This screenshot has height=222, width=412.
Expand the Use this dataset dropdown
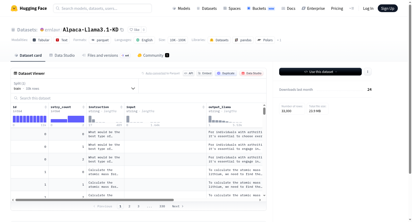(320, 72)
